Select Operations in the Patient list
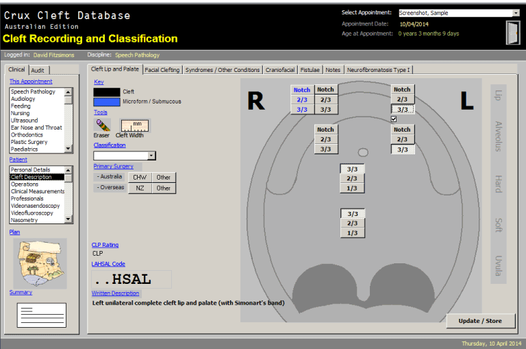Screen dimensions: 526x349 point(25,184)
